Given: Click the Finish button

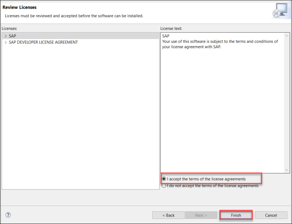Looking at the screenshot, I should (236, 215).
